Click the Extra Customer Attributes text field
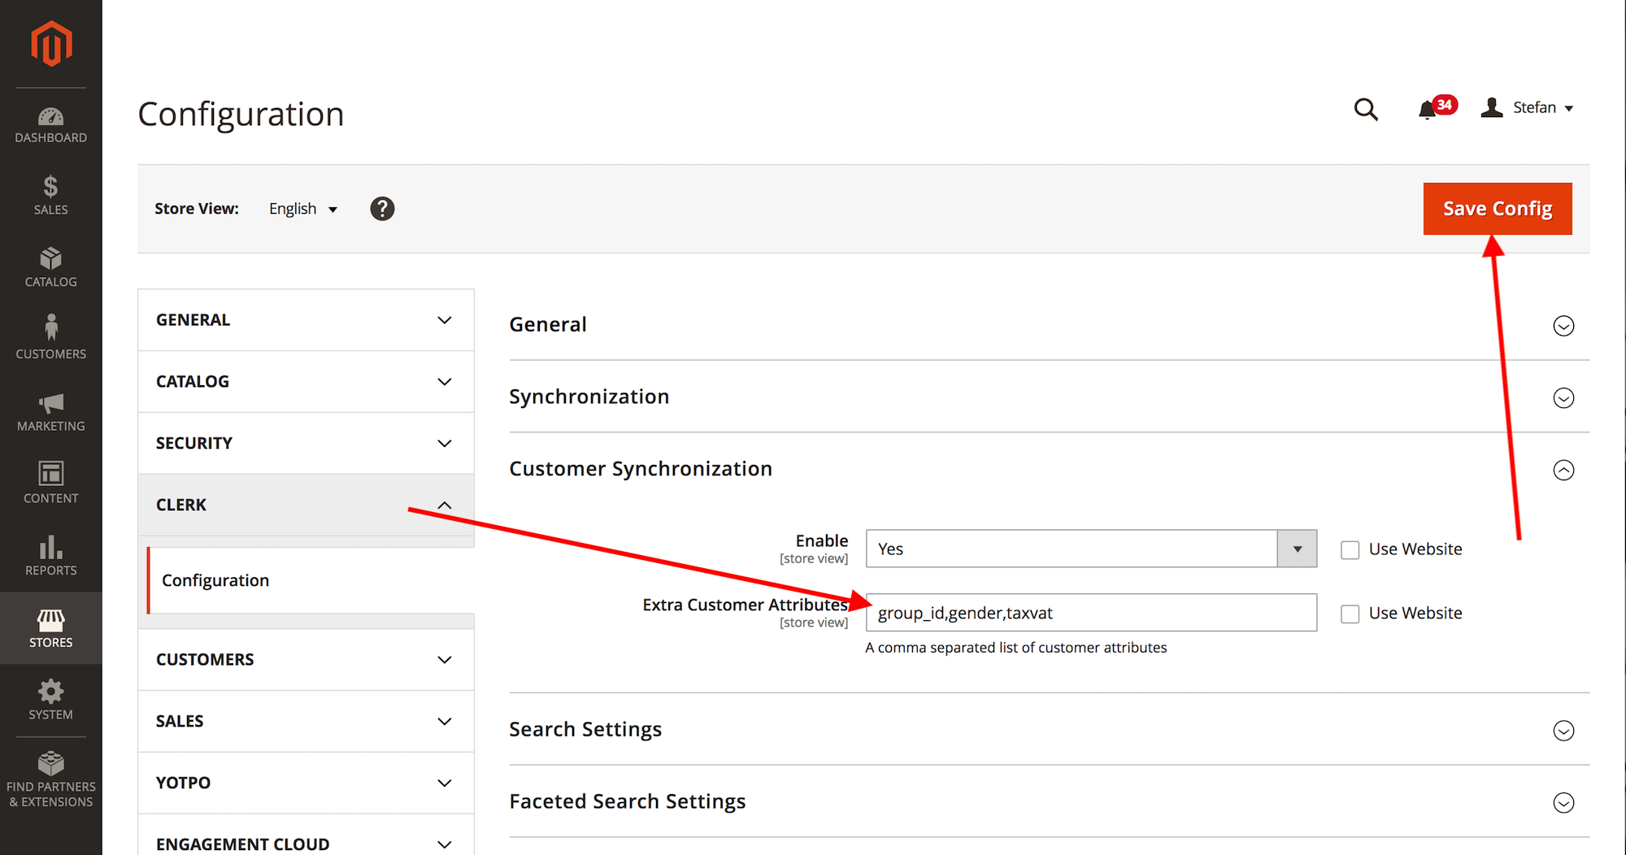The image size is (1626, 855). tap(1091, 613)
